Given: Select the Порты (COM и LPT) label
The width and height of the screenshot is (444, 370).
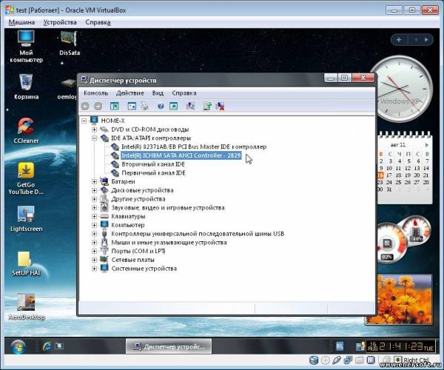Looking at the screenshot, I should (x=138, y=251).
